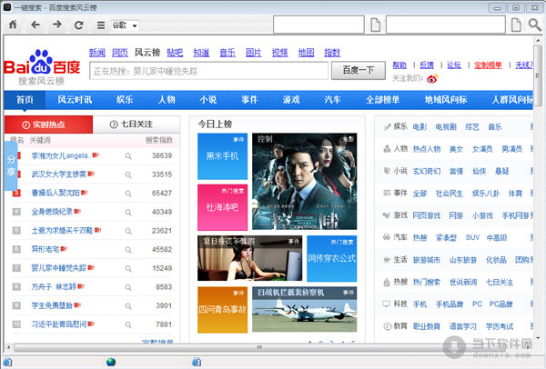This screenshot has height=369, width=546.
Task: Go forward with the forward arrow
Action: pos(57,25)
